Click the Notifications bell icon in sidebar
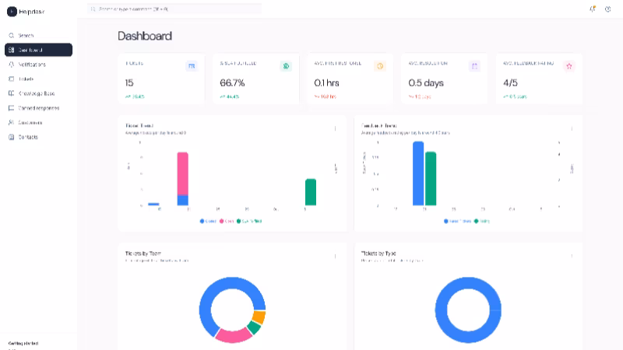623x350 pixels. pyautogui.click(x=11, y=65)
